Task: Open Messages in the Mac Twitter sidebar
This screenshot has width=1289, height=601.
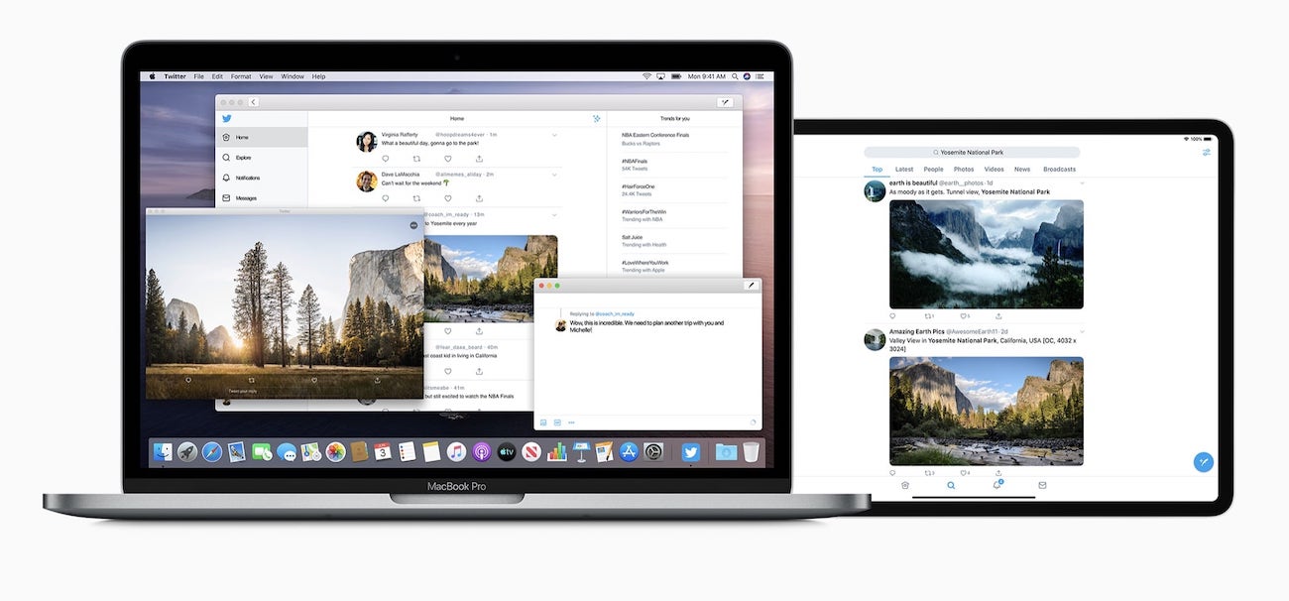Action: click(x=262, y=198)
